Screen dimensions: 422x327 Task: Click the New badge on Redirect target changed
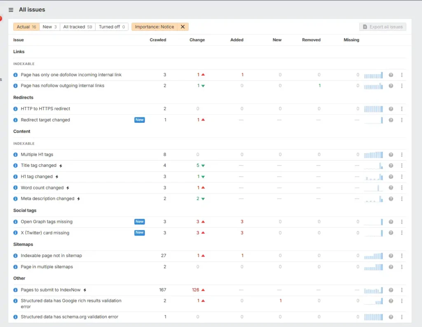[x=139, y=120]
